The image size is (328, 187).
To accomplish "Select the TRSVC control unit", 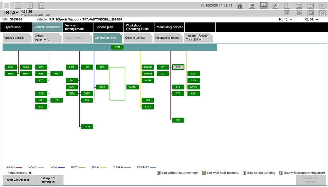I will pos(87,127).
